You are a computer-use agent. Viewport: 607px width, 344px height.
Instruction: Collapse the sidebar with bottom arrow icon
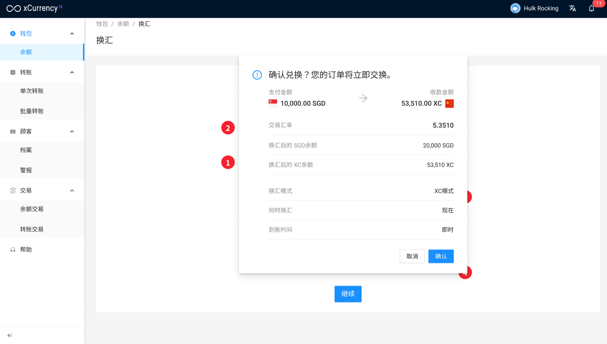(x=9, y=335)
